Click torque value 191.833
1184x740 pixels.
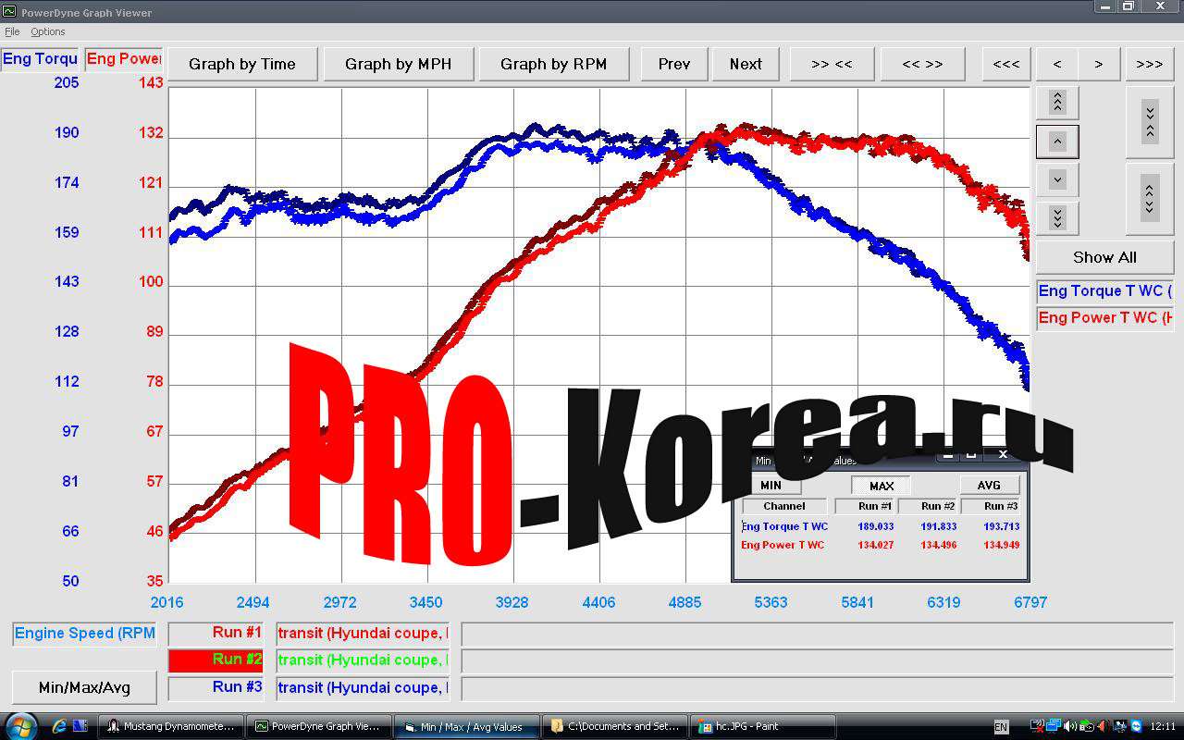(938, 526)
